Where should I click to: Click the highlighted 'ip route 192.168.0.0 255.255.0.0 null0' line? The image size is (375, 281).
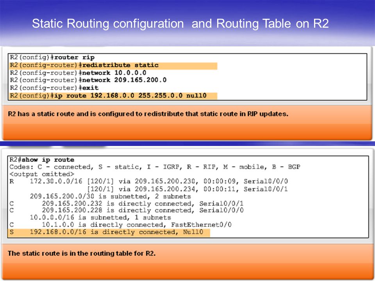point(113,96)
